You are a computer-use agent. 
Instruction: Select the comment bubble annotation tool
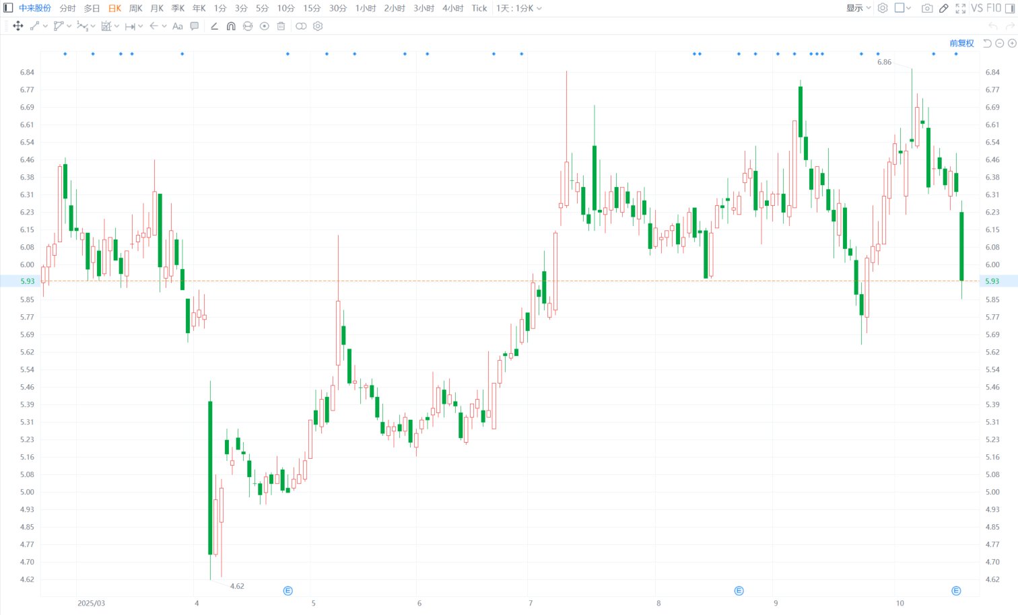point(195,26)
